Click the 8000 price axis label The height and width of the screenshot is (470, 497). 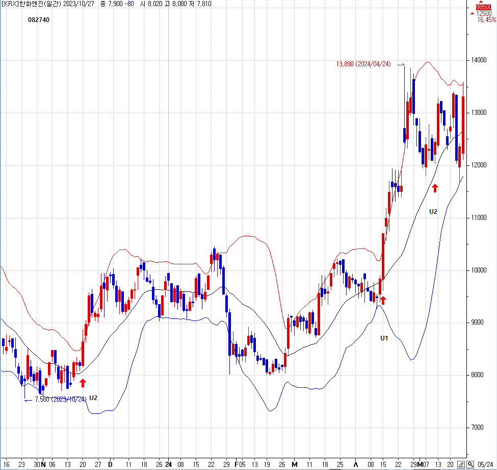[x=477, y=375]
